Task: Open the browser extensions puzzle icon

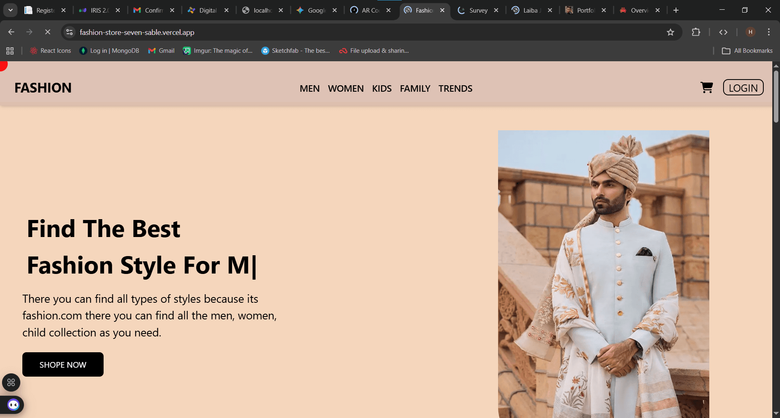Action: pos(696,32)
